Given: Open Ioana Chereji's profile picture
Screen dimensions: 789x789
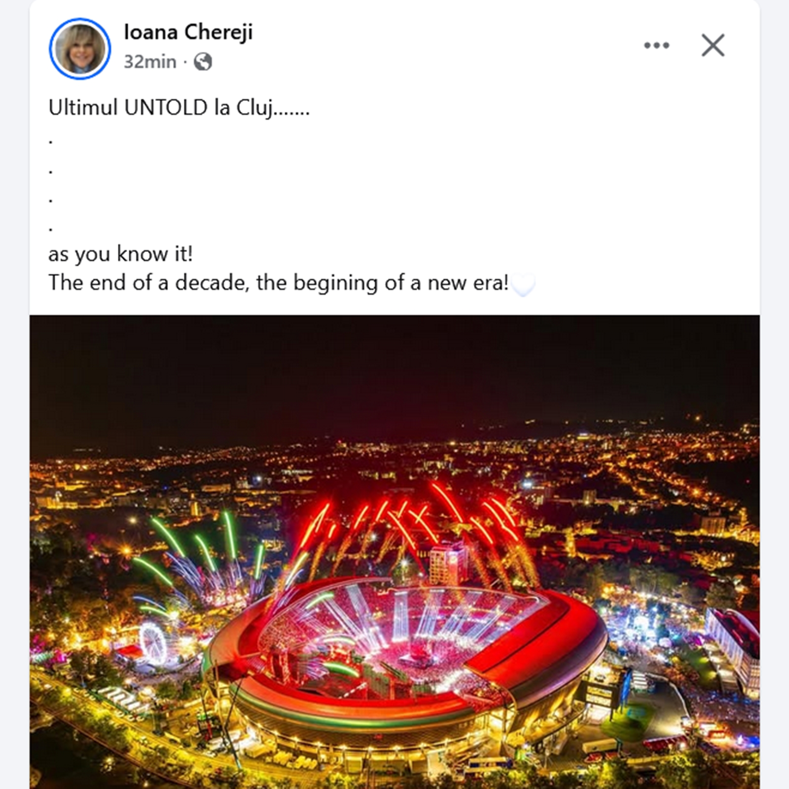Looking at the screenshot, I should click(x=80, y=49).
